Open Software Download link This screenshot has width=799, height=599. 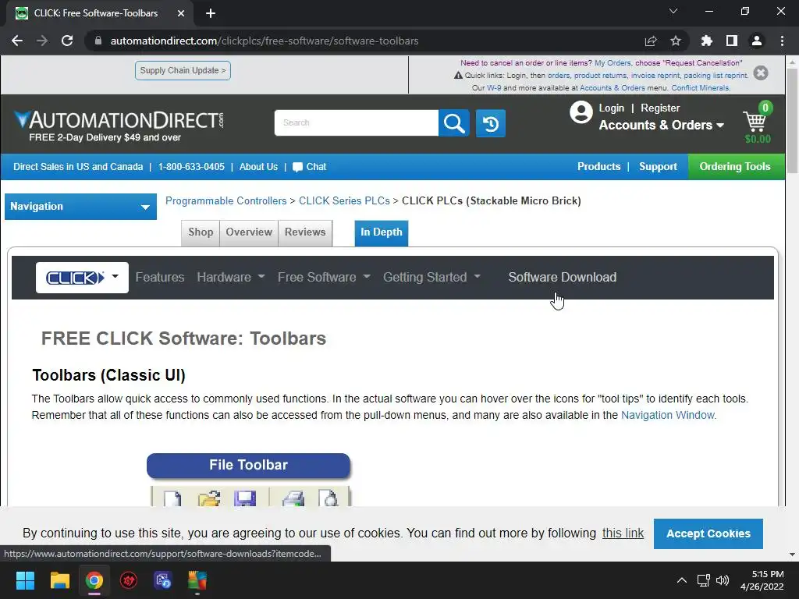562,277
